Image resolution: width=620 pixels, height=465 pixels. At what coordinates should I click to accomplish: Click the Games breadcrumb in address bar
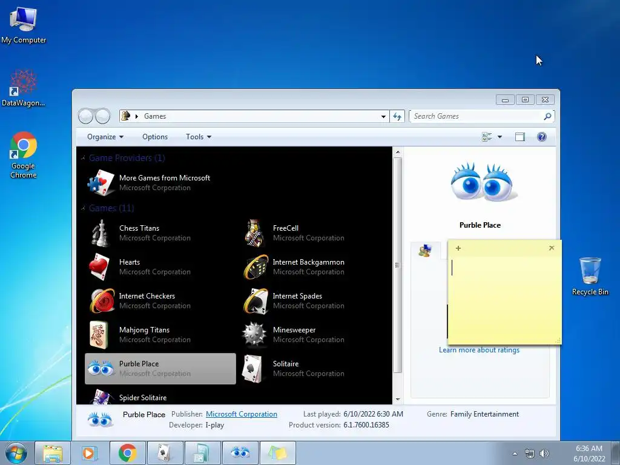[x=155, y=116]
